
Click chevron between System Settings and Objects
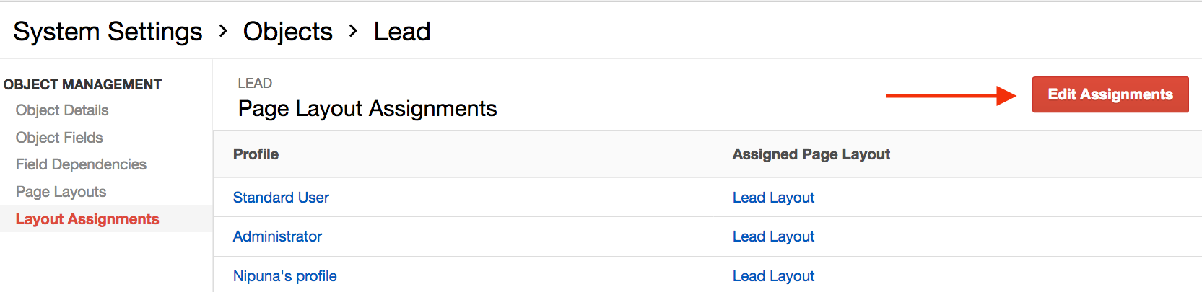pos(223,31)
